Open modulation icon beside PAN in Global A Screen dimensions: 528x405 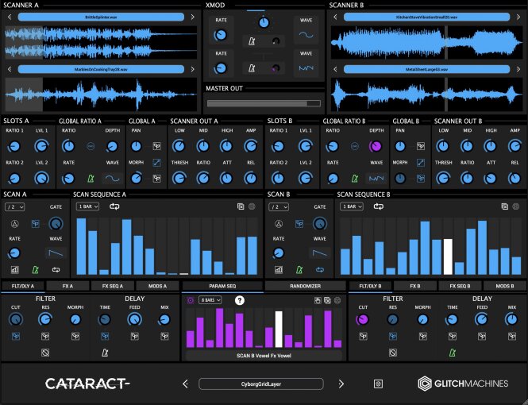(156, 146)
